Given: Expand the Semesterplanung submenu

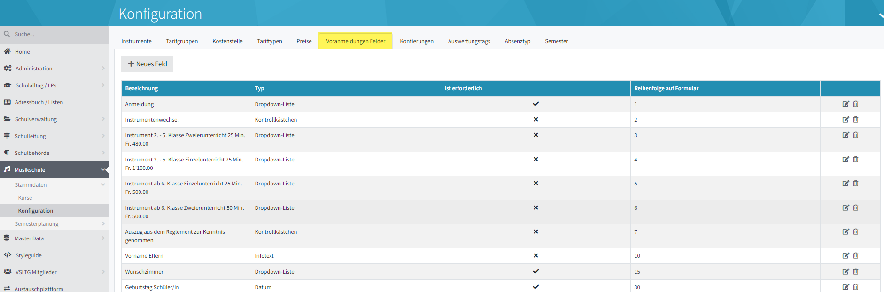Looking at the screenshot, I should coord(103,224).
